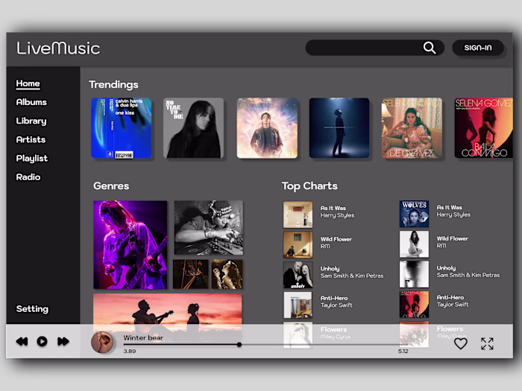Viewport: 522px width, 391px height.
Task: Click the Trendings section heading
Action: pos(113,85)
